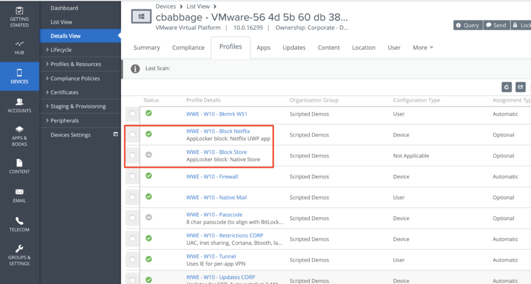Open the More dropdown tab
Viewport: 531px width, 284px height.
(423, 47)
